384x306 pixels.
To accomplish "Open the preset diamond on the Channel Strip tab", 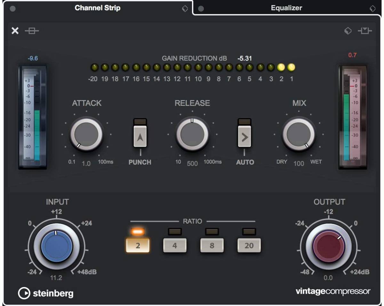I will tap(185, 8).
